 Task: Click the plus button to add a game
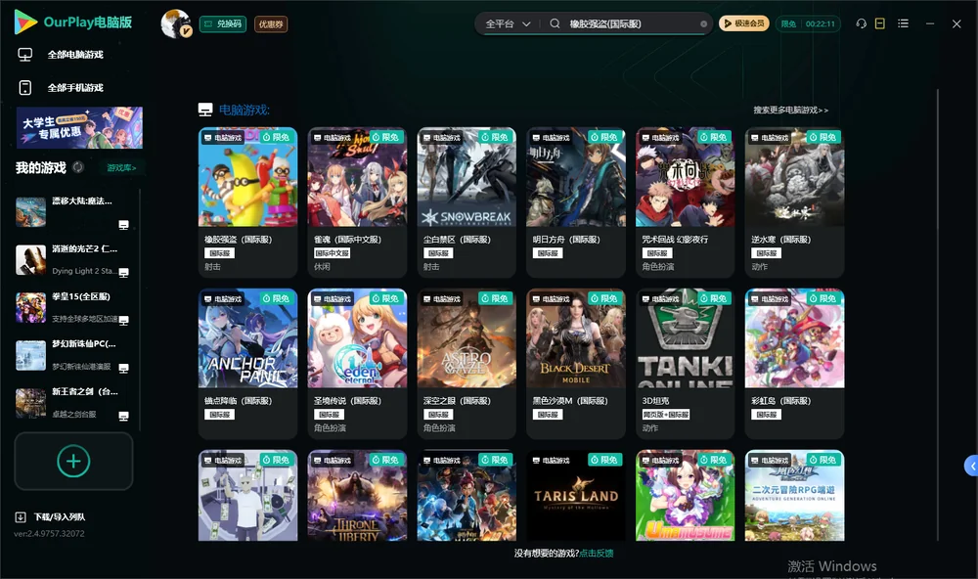tap(73, 461)
